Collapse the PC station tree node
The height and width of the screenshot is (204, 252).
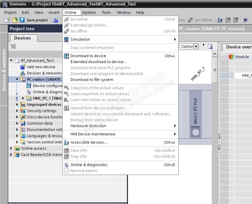[17, 79]
